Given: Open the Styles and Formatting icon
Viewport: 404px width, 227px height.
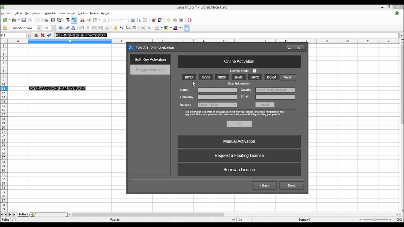Looking at the screenshot, I should click(x=5, y=28).
